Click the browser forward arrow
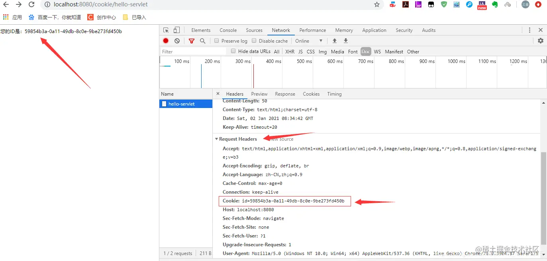The image size is (547, 261). pos(19,4)
